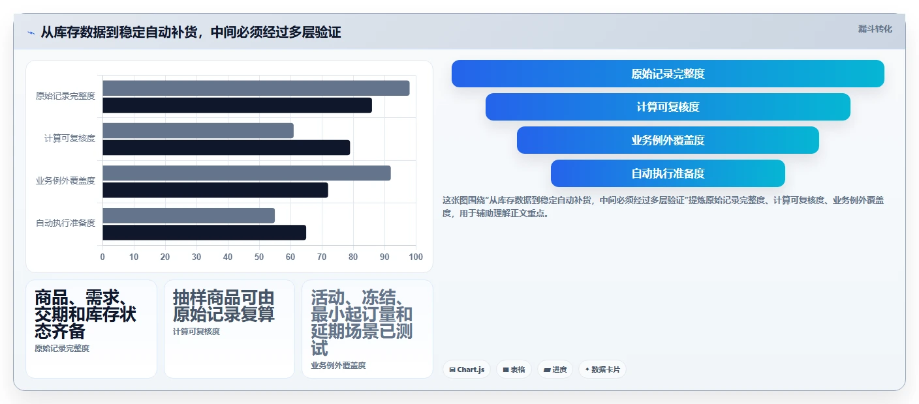Click the chart axis label 自动执行准备度
This screenshot has height=404, width=919.
[x=65, y=223]
